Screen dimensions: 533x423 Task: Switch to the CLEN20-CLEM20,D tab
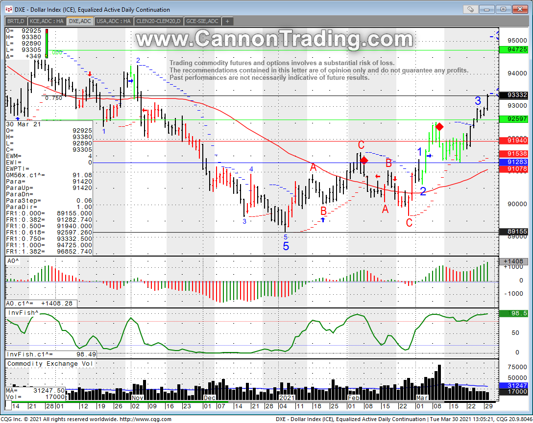point(159,21)
